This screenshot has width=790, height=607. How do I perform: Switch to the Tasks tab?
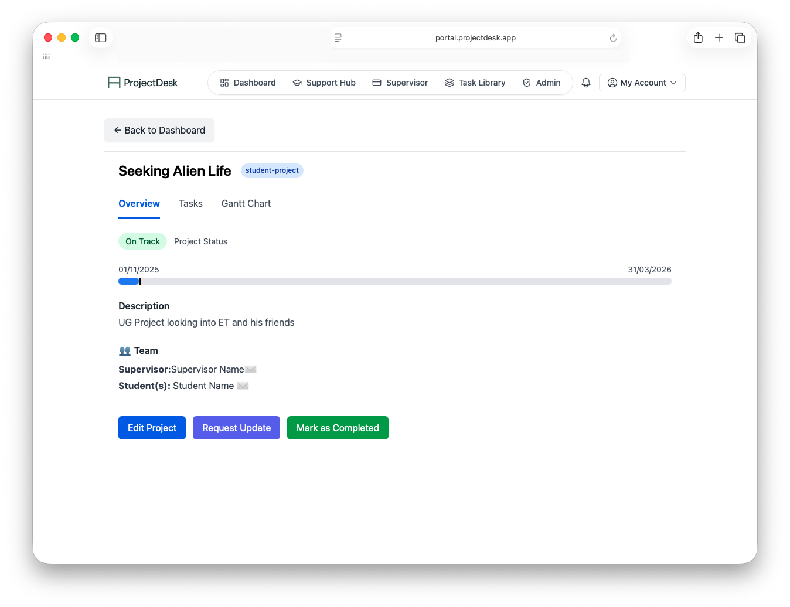[x=190, y=203]
